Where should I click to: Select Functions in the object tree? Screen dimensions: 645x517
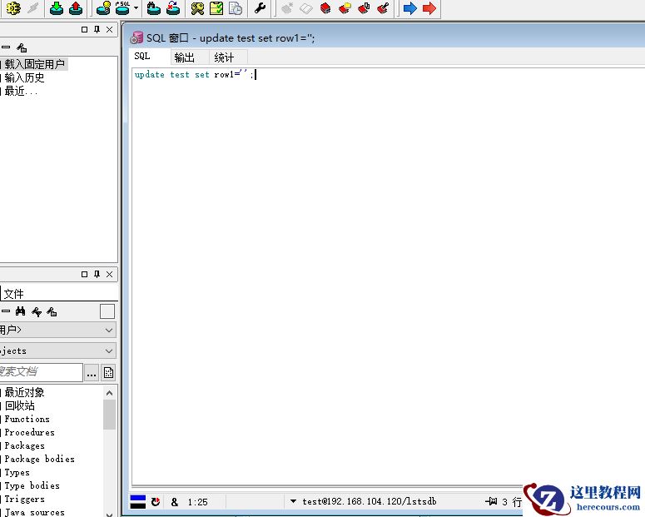point(27,419)
